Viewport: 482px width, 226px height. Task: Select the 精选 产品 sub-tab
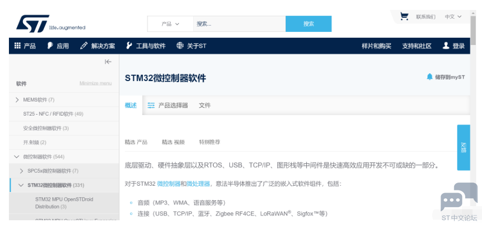point(136,142)
